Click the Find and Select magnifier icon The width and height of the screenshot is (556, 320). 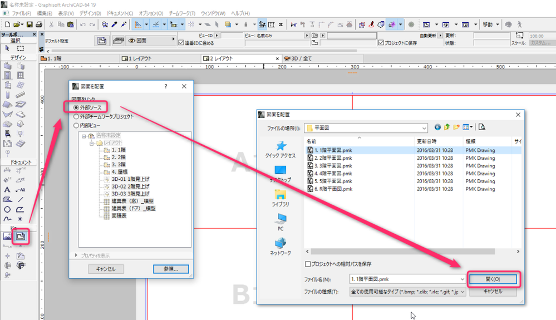point(105,24)
